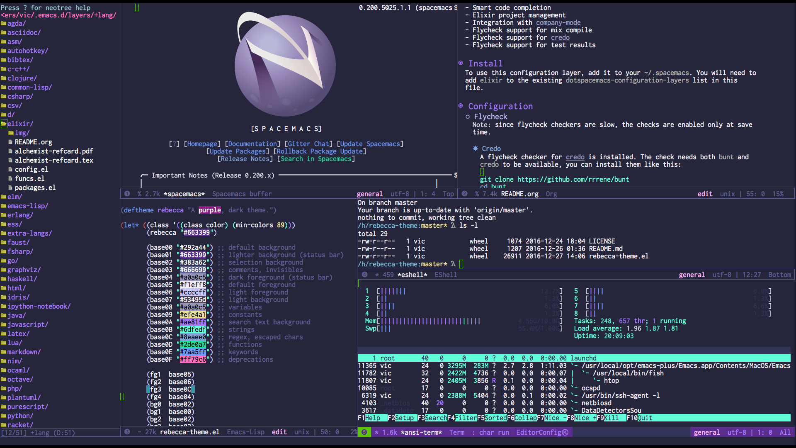Click F10 Quit in htop

point(639,418)
